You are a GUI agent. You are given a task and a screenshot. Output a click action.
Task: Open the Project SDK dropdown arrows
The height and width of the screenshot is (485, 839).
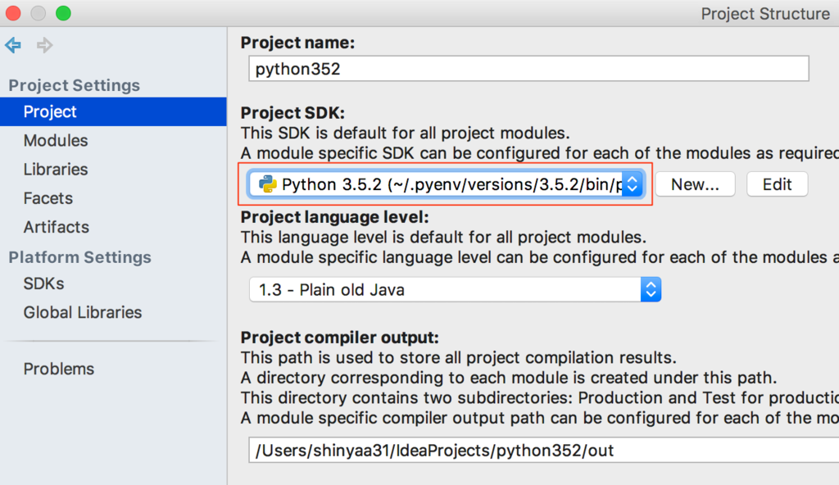pos(633,184)
